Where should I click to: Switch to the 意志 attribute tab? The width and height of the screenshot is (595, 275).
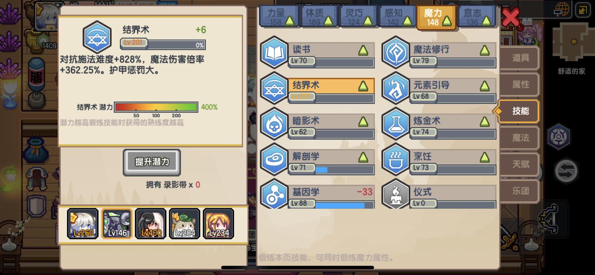click(x=475, y=17)
